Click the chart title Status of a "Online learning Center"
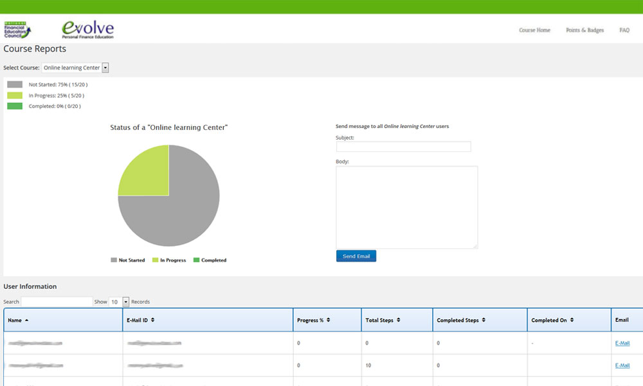Screen dimensions: 643x386 coord(168,127)
